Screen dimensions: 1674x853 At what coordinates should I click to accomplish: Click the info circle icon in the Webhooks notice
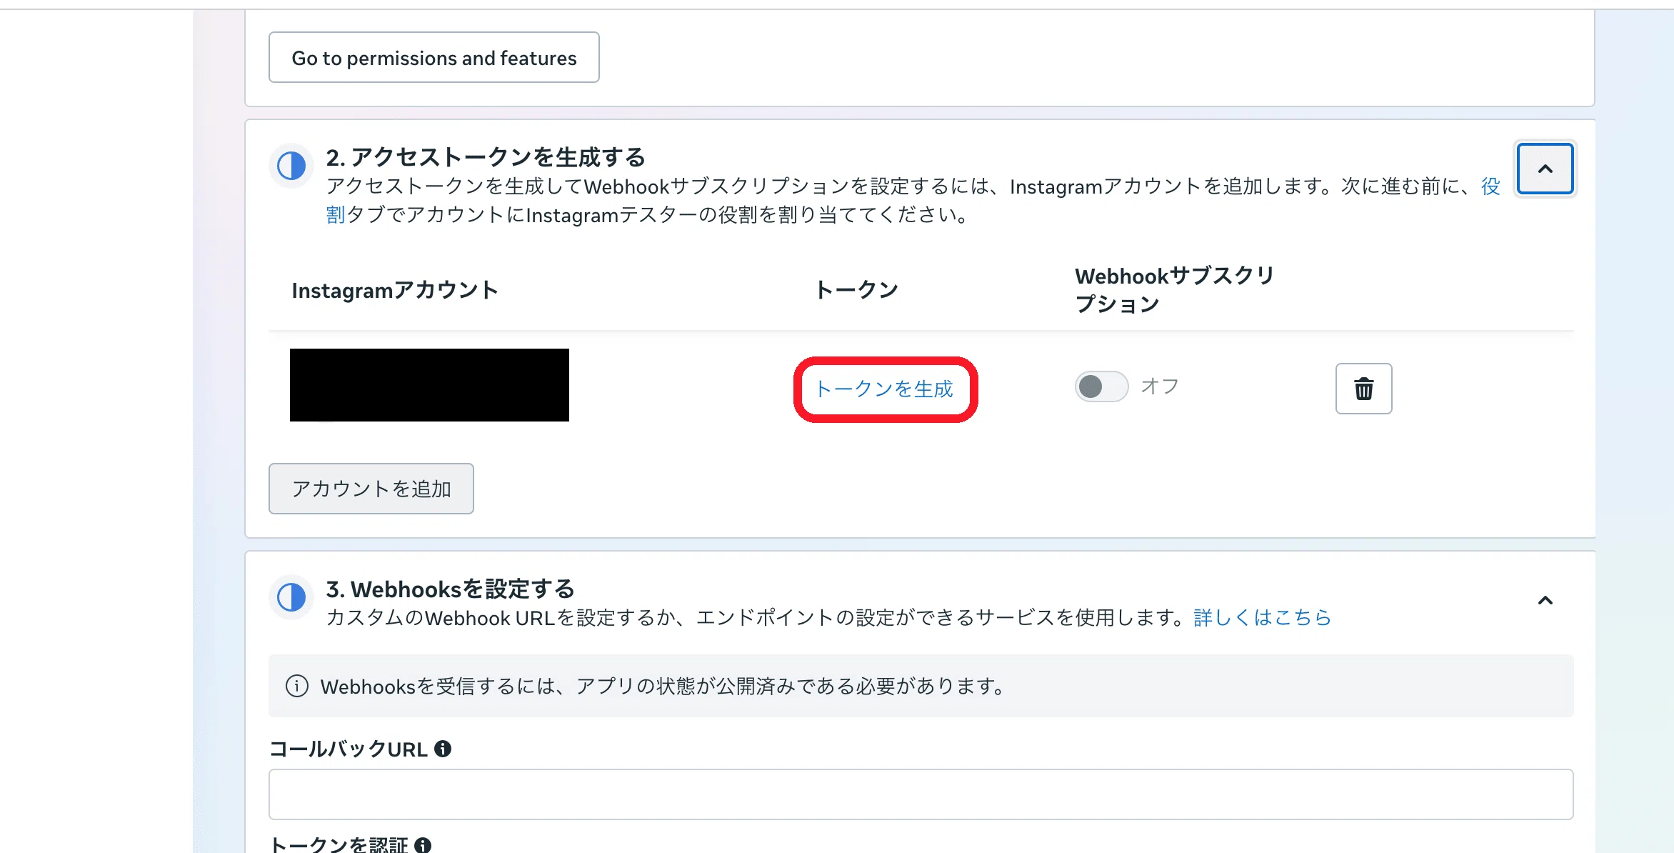pos(297,686)
